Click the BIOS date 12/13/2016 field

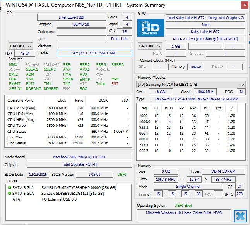coord(38,174)
